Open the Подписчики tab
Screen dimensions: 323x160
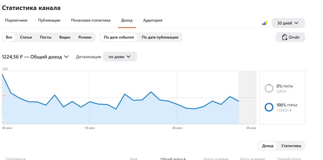tap(16, 20)
